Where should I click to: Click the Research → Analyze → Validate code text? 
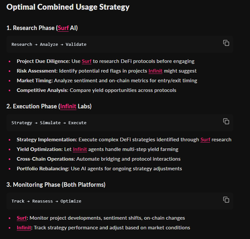point(49,44)
